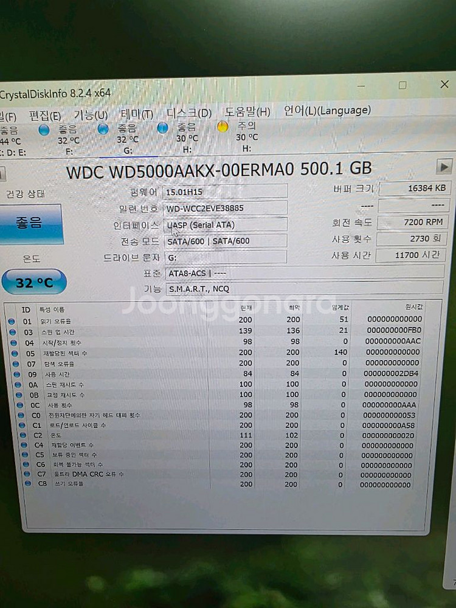The height and width of the screenshot is (608, 456).
Task: Click raw value 000000002DB4
Action: point(391,374)
